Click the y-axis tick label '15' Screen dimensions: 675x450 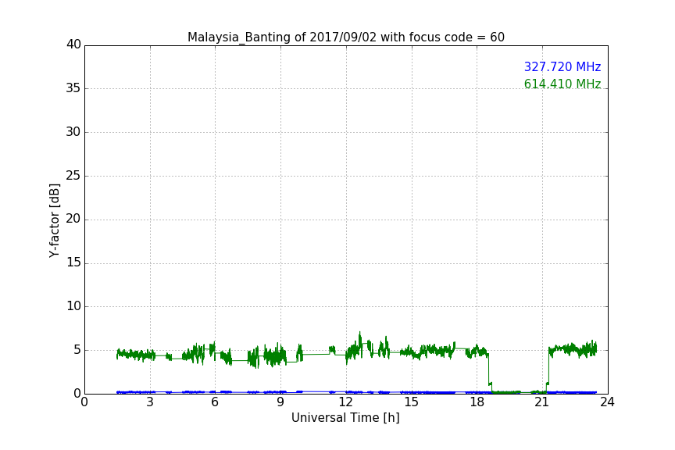pos(73,262)
